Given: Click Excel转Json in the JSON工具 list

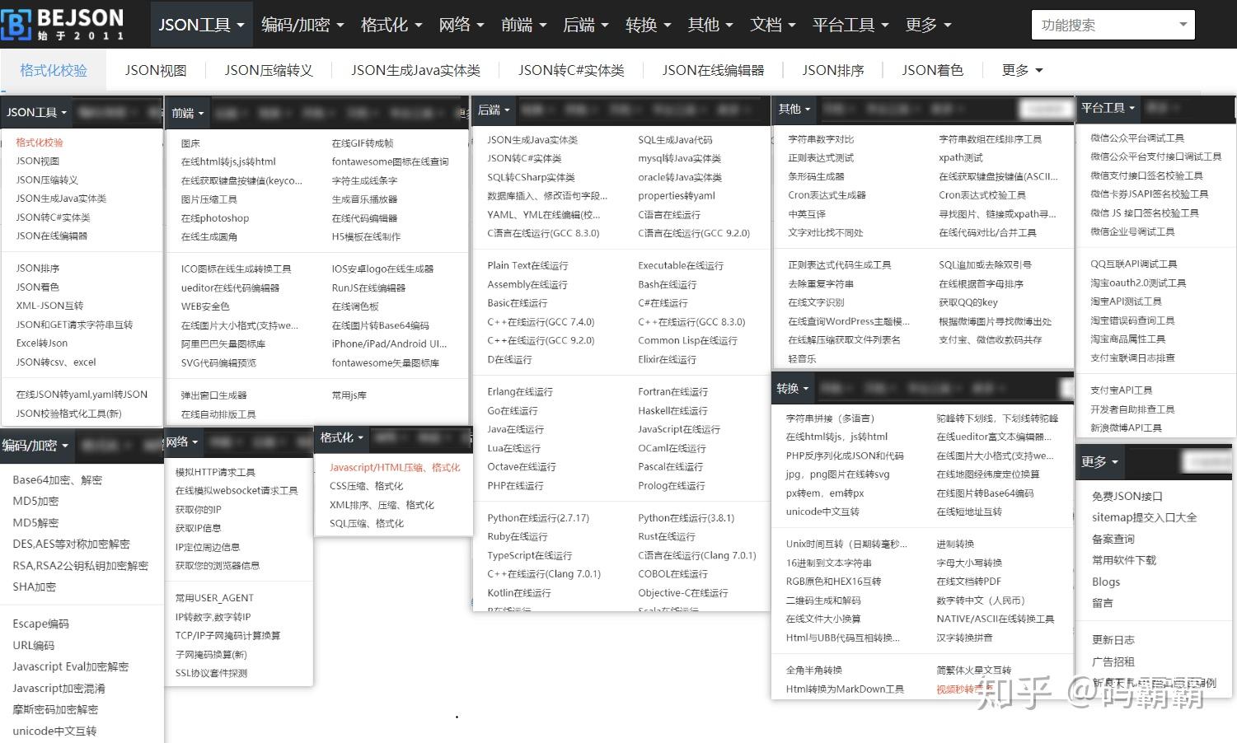Looking at the screenshot, I should tap(41, 343).
